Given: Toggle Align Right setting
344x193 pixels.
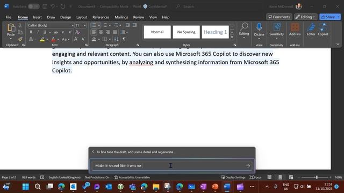Looking at the screenshot, I should tap(107, 32).
